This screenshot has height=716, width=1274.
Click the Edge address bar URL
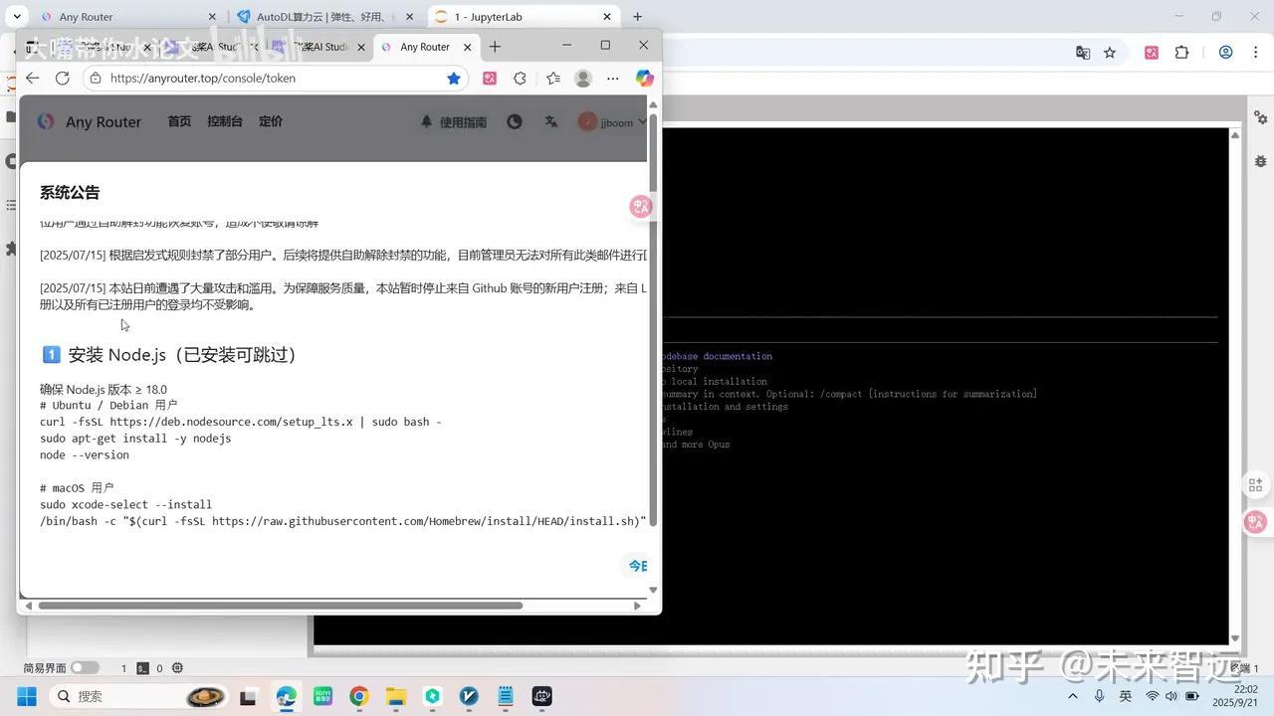[x=269, y=79]
